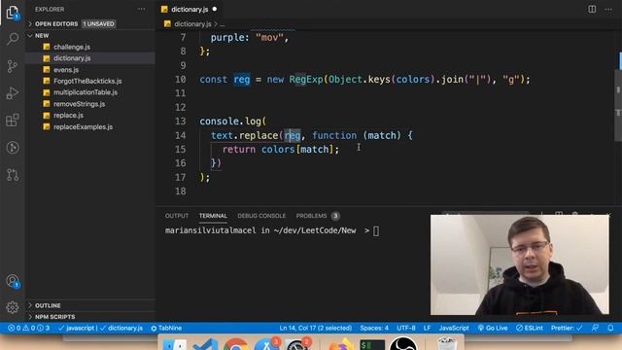Open the Source Control view icon
Image resolution: width=622 pixels, height=350 pixels.
(13, 66)
